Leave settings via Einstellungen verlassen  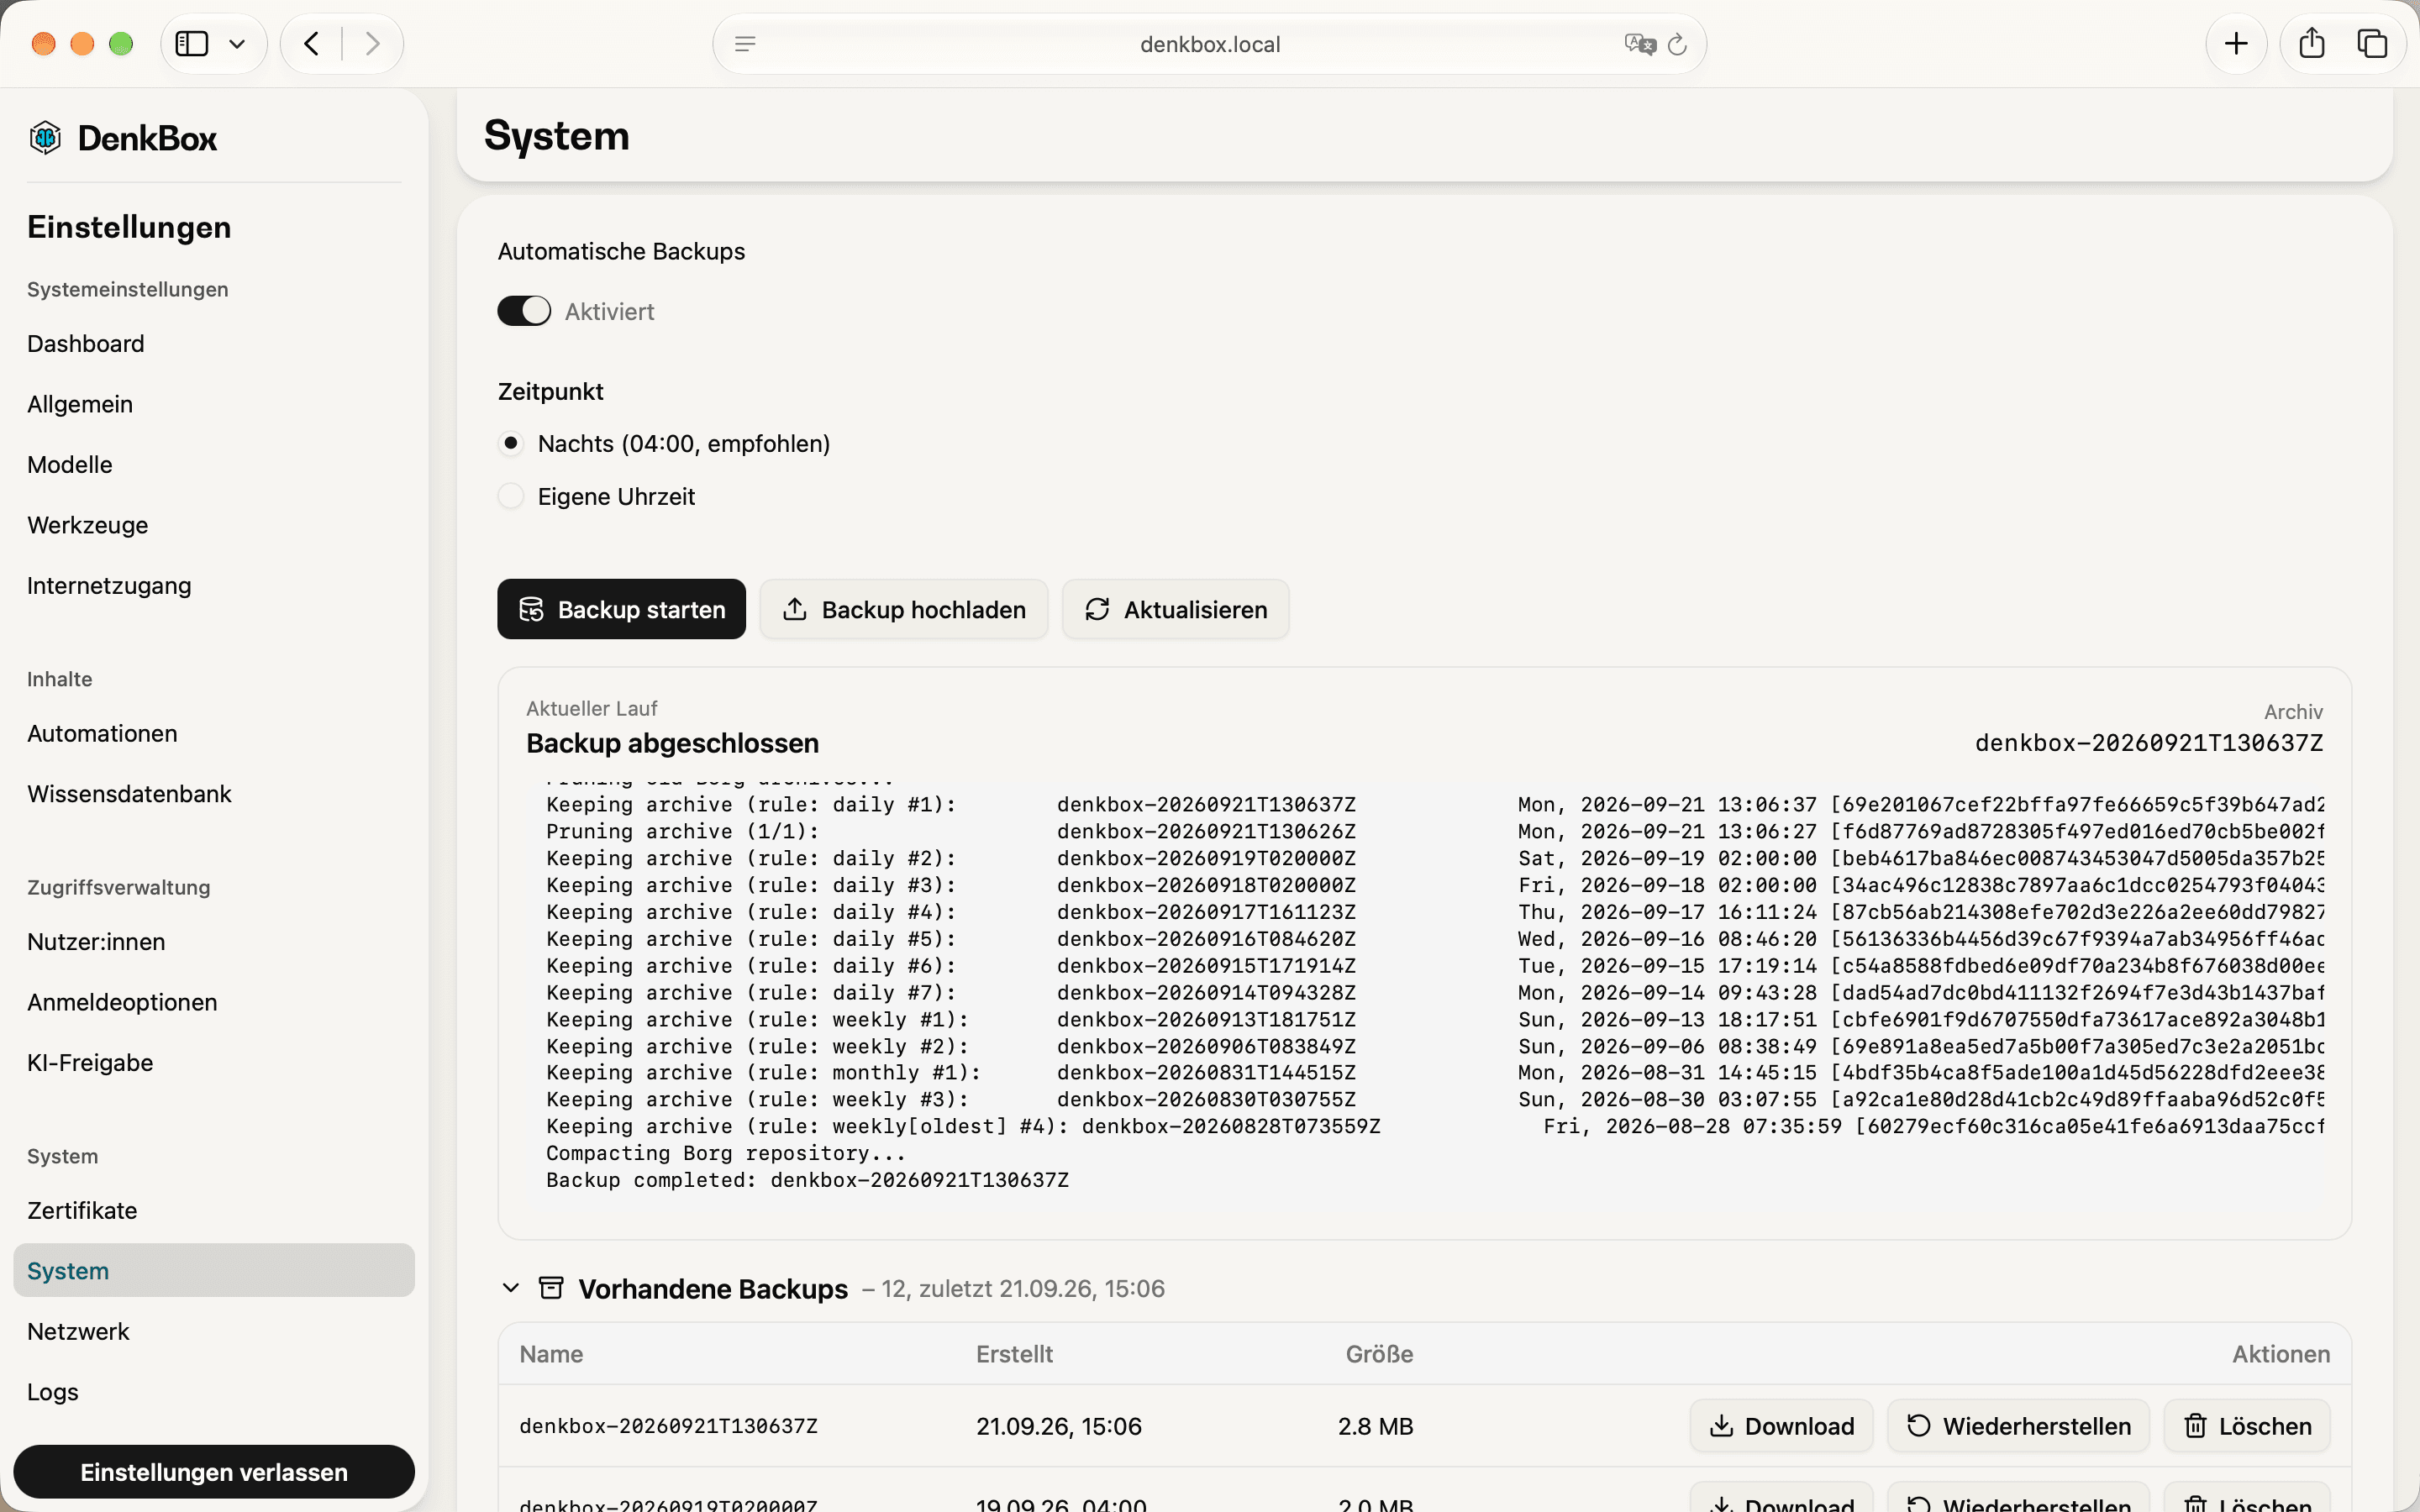214,1472
